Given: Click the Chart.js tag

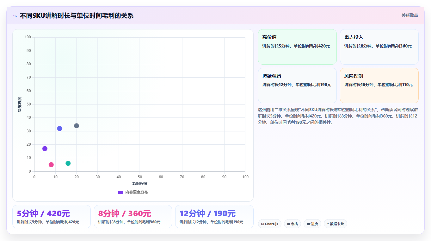Looking at the screenshot, I should click(x=270, y=224).
